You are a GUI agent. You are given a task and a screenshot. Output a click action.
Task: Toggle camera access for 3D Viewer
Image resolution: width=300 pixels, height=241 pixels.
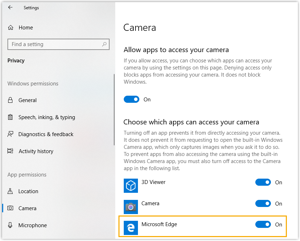point(263,182)
